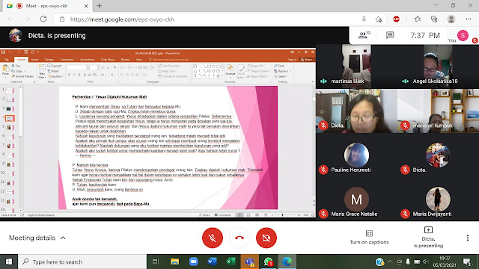
Task: Adjust the PowerPoint zoom slider
Action: tap(283, 215)
